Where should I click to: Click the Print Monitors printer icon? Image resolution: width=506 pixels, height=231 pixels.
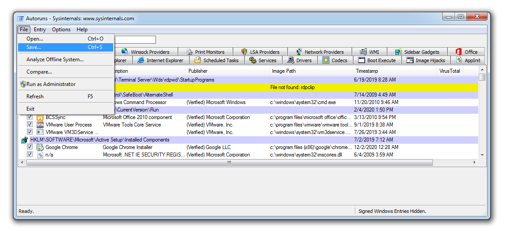(189, 52)
